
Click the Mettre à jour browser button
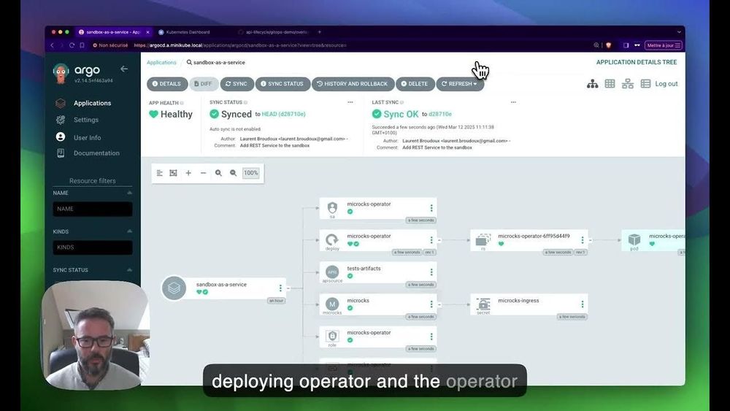tap(664, 45)
